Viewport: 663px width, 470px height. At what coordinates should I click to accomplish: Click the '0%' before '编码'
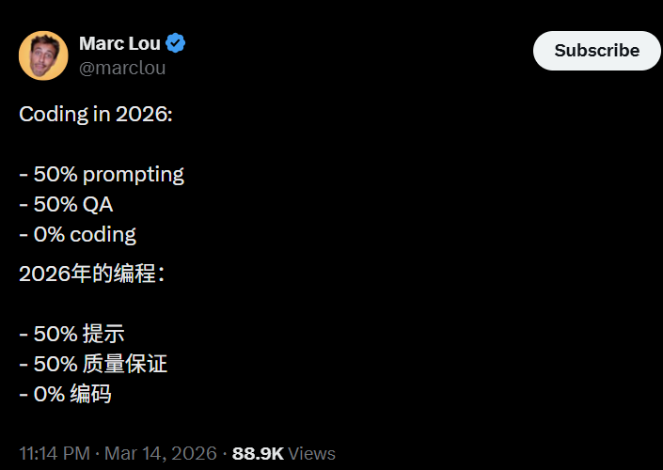pyautogui.click(x=48, y=394)
